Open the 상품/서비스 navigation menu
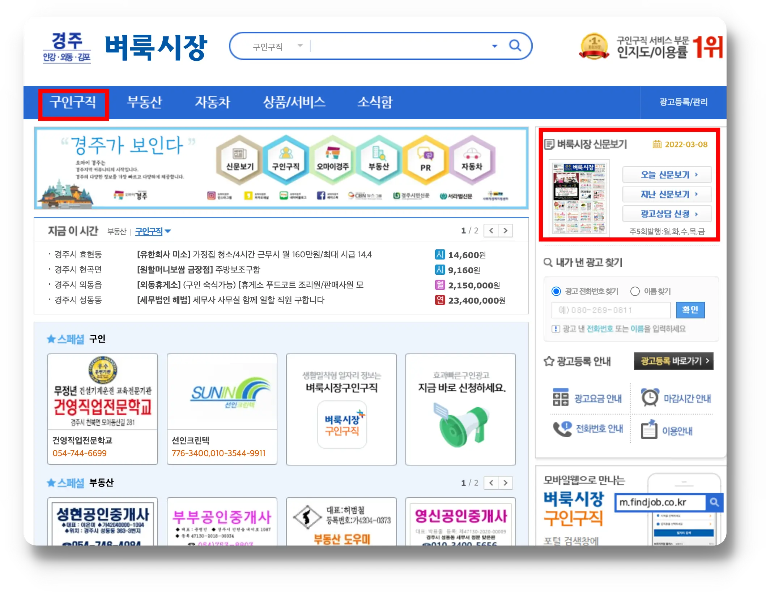The height and width of the screenshot is (592, 766). 294,102
